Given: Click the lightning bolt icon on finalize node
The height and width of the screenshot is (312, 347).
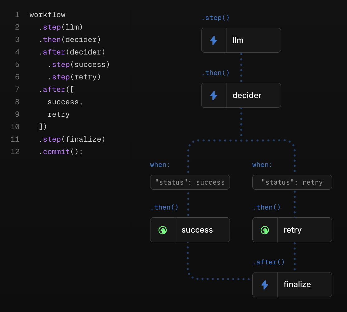Looking at the screenshot, I should click(264, 285).
